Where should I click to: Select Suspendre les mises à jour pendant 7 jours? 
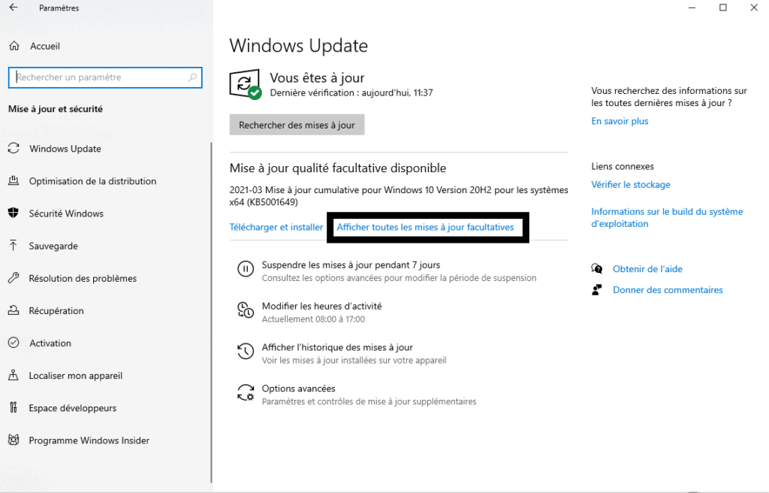click(x=351, y=265)
